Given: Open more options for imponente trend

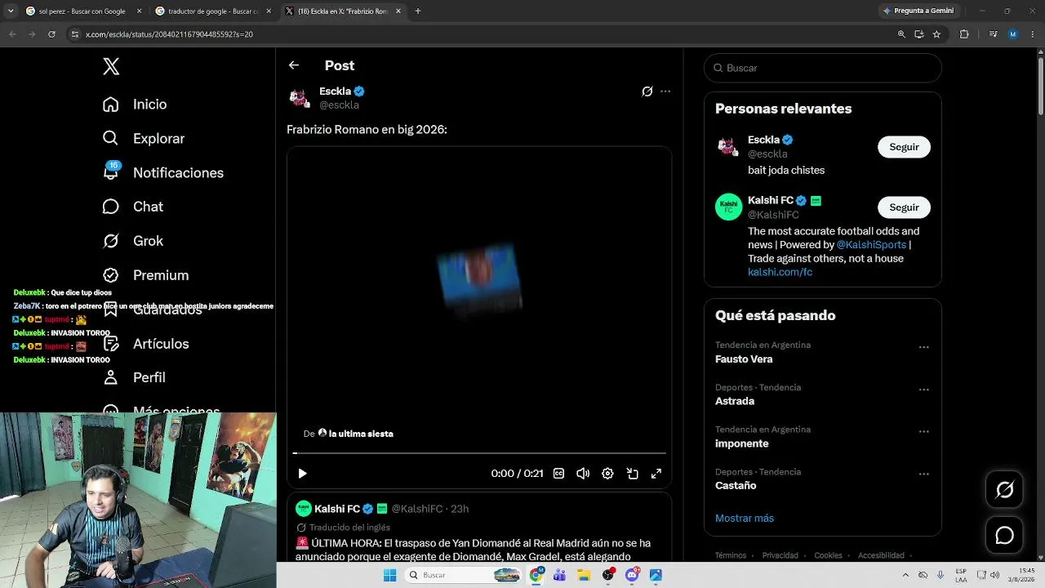Looking at the screenshot, I should pyautogui.click(x=923, y=431).
